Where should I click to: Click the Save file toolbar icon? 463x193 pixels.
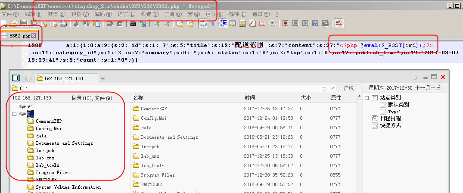coord(24,23)
